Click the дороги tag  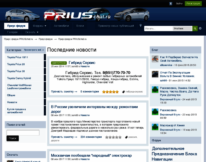(x=55, y=141)
